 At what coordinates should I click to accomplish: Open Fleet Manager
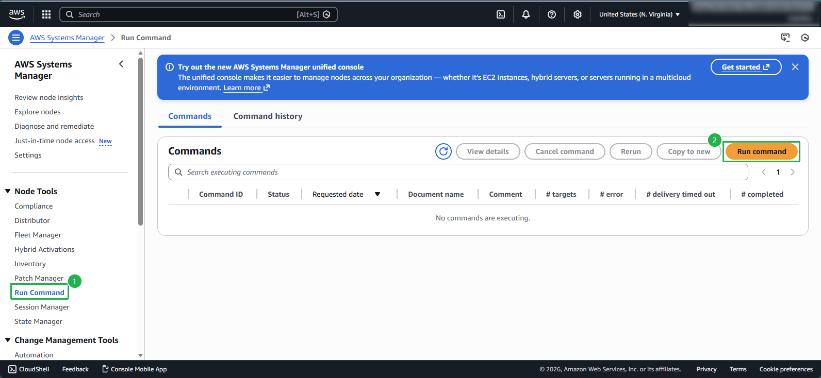pyautogui.click(x=38, y=235)
